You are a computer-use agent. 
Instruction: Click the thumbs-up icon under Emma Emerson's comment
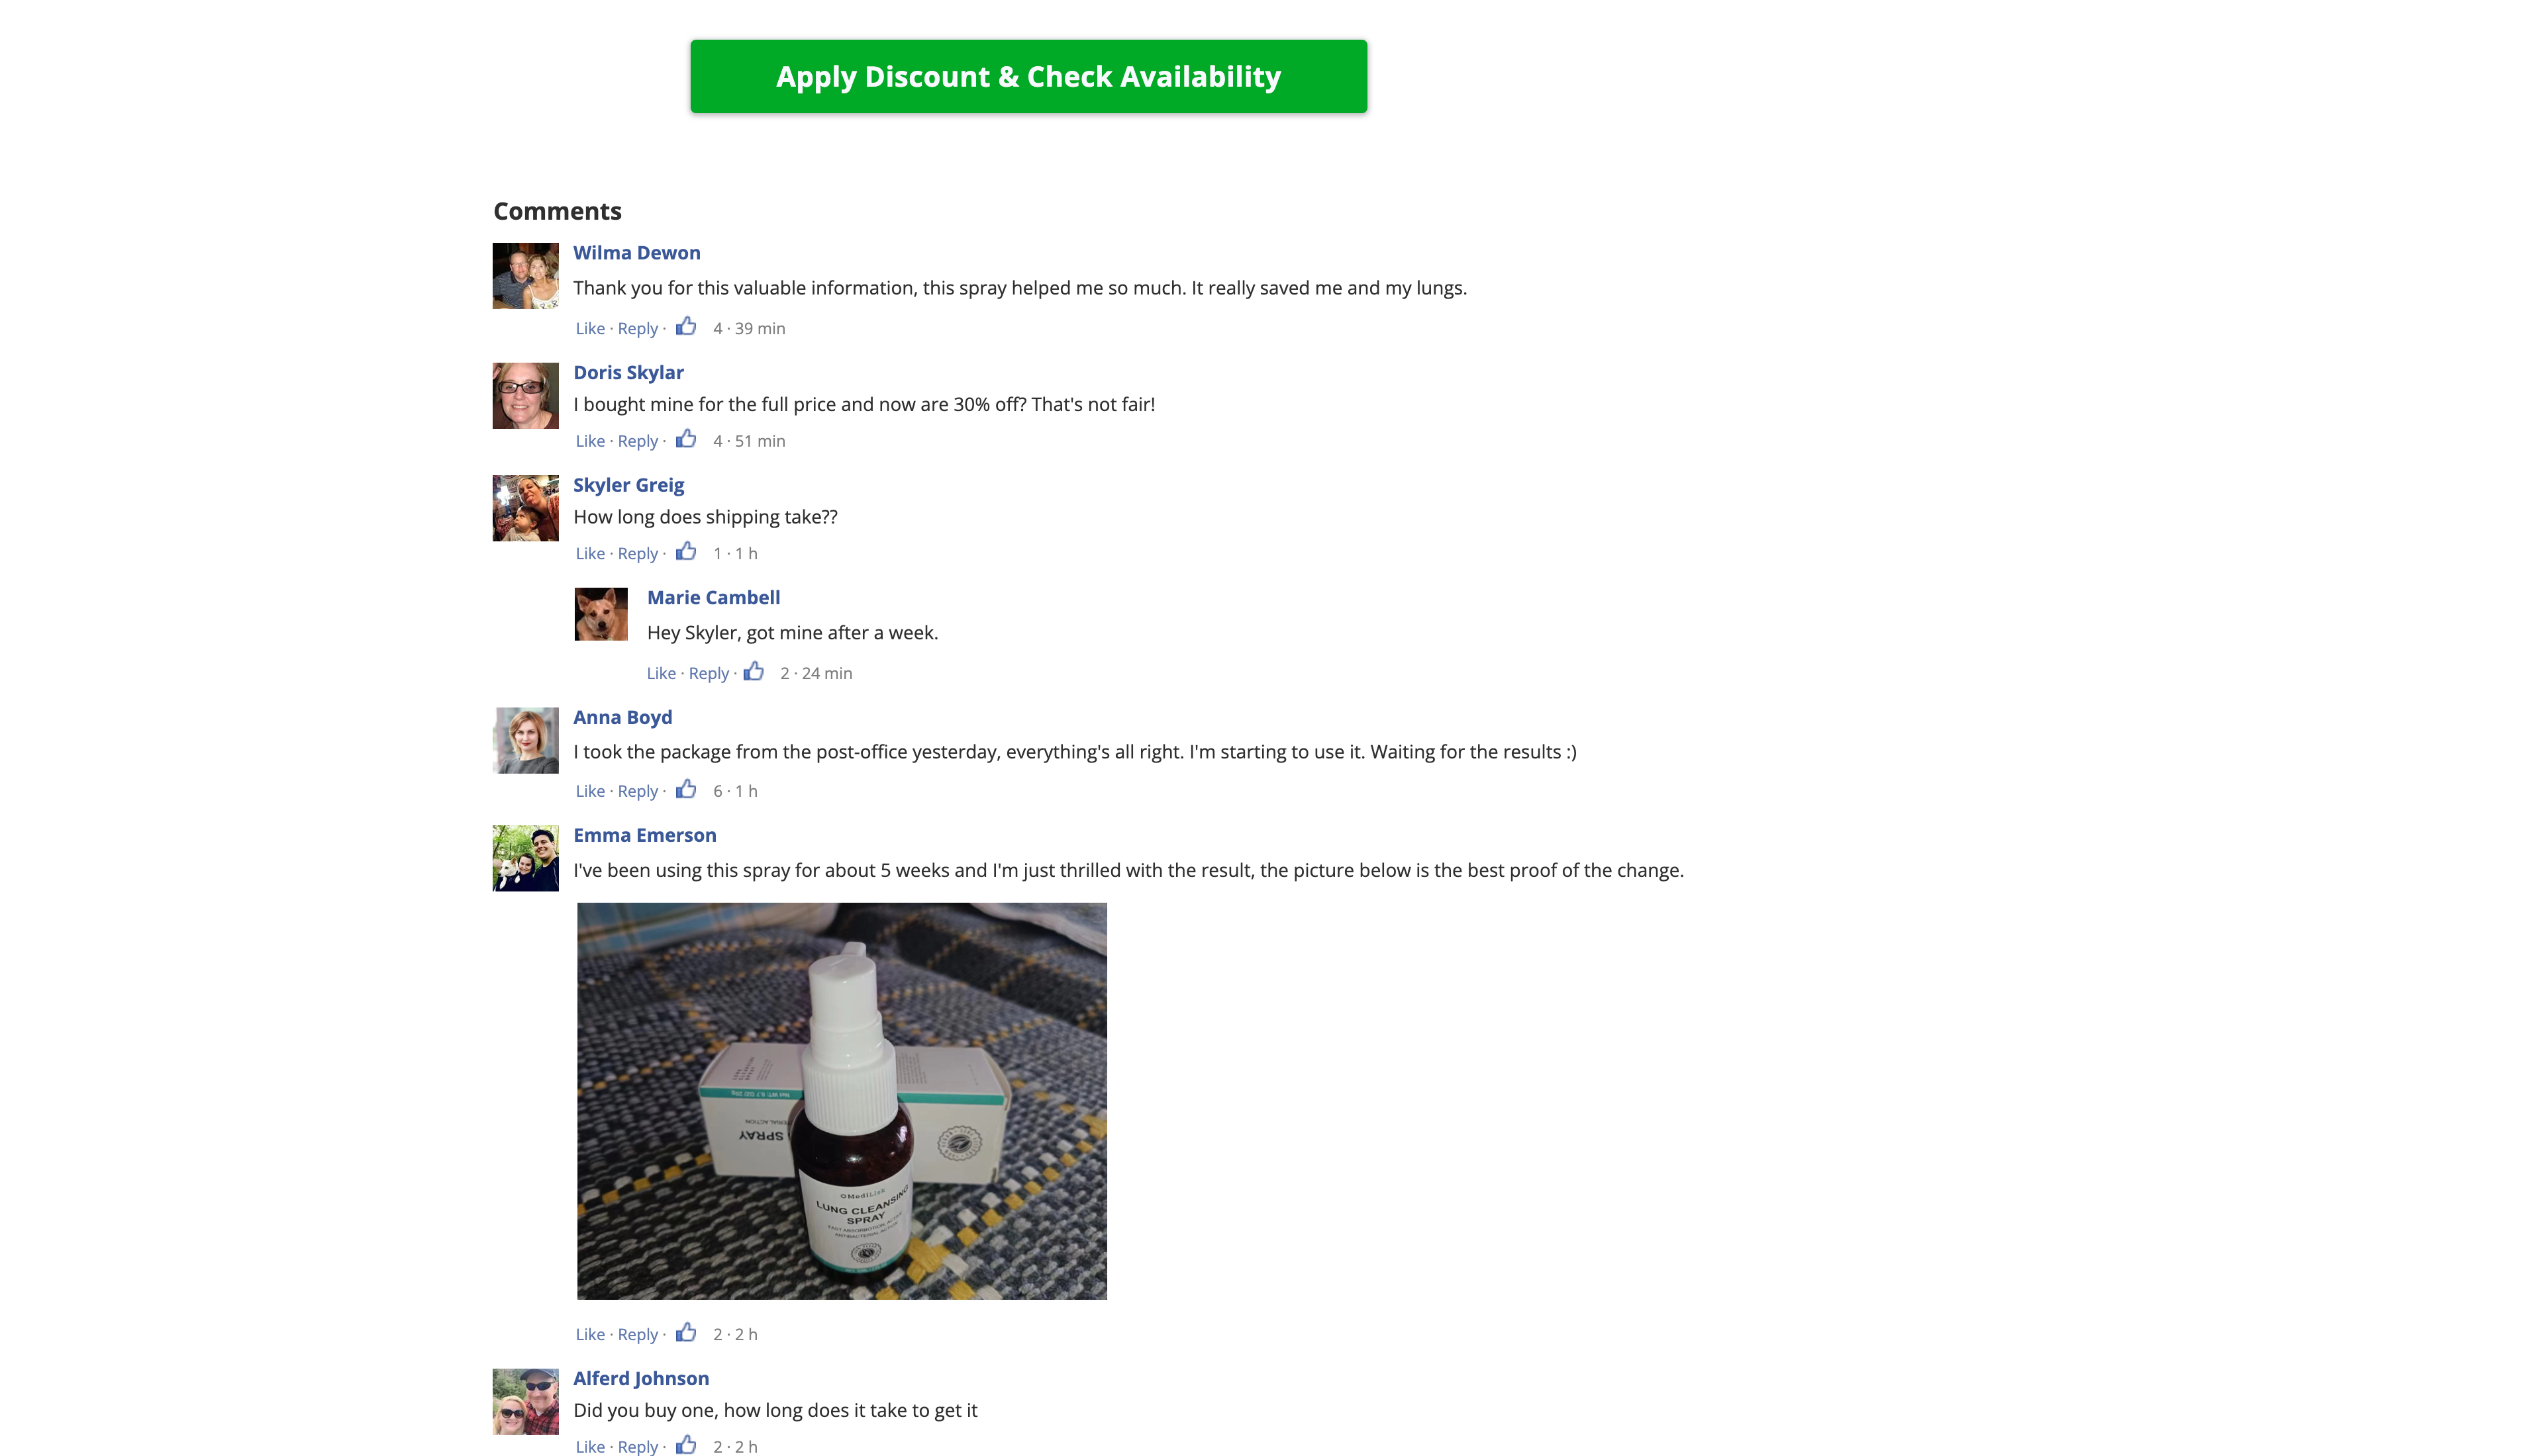click(686, 1332)
